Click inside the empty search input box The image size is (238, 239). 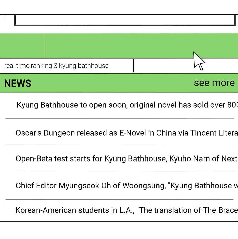click(125, 20)
